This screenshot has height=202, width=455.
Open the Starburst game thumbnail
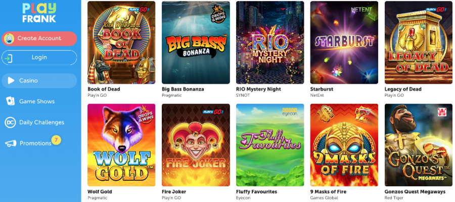(344, 42)
